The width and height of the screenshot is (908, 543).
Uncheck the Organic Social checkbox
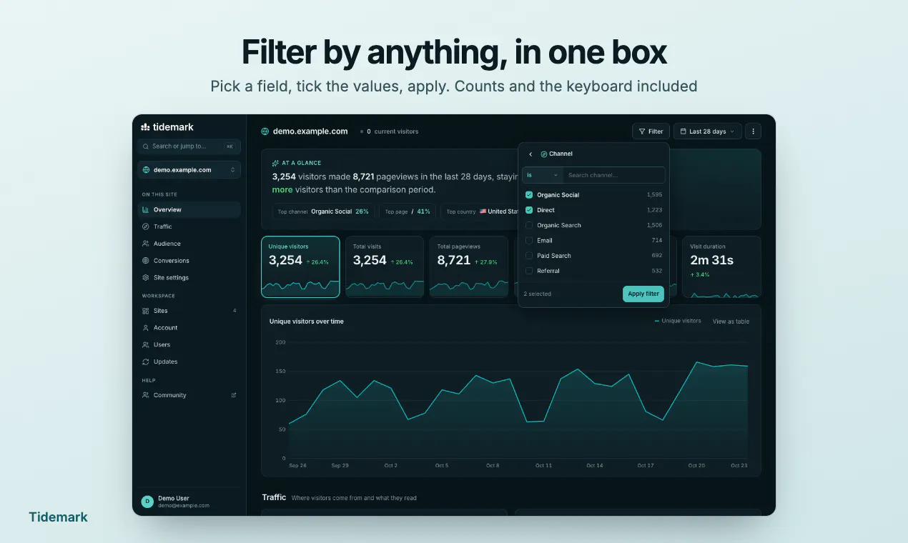pos(529,195)
